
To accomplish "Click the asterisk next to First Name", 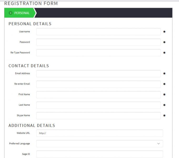I will point(164,95).
